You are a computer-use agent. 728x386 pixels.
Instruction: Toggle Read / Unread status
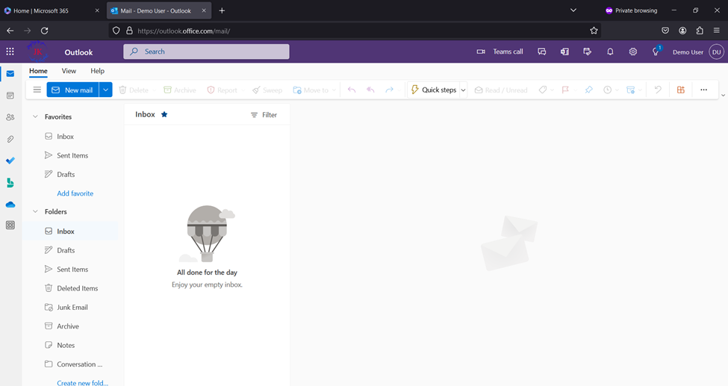[x=501, y=90]
